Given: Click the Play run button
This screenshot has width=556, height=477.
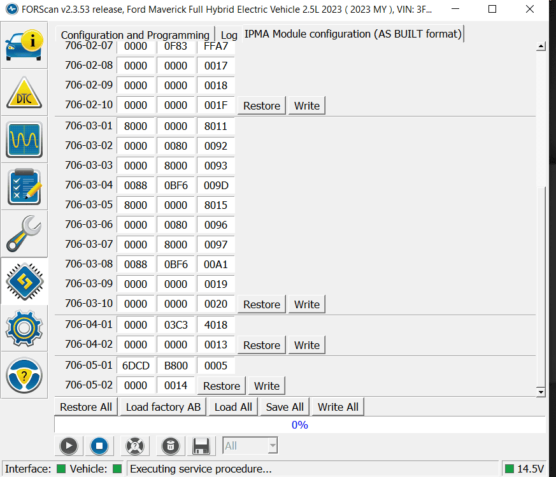Looking at the screenshot, I should 69,446.
